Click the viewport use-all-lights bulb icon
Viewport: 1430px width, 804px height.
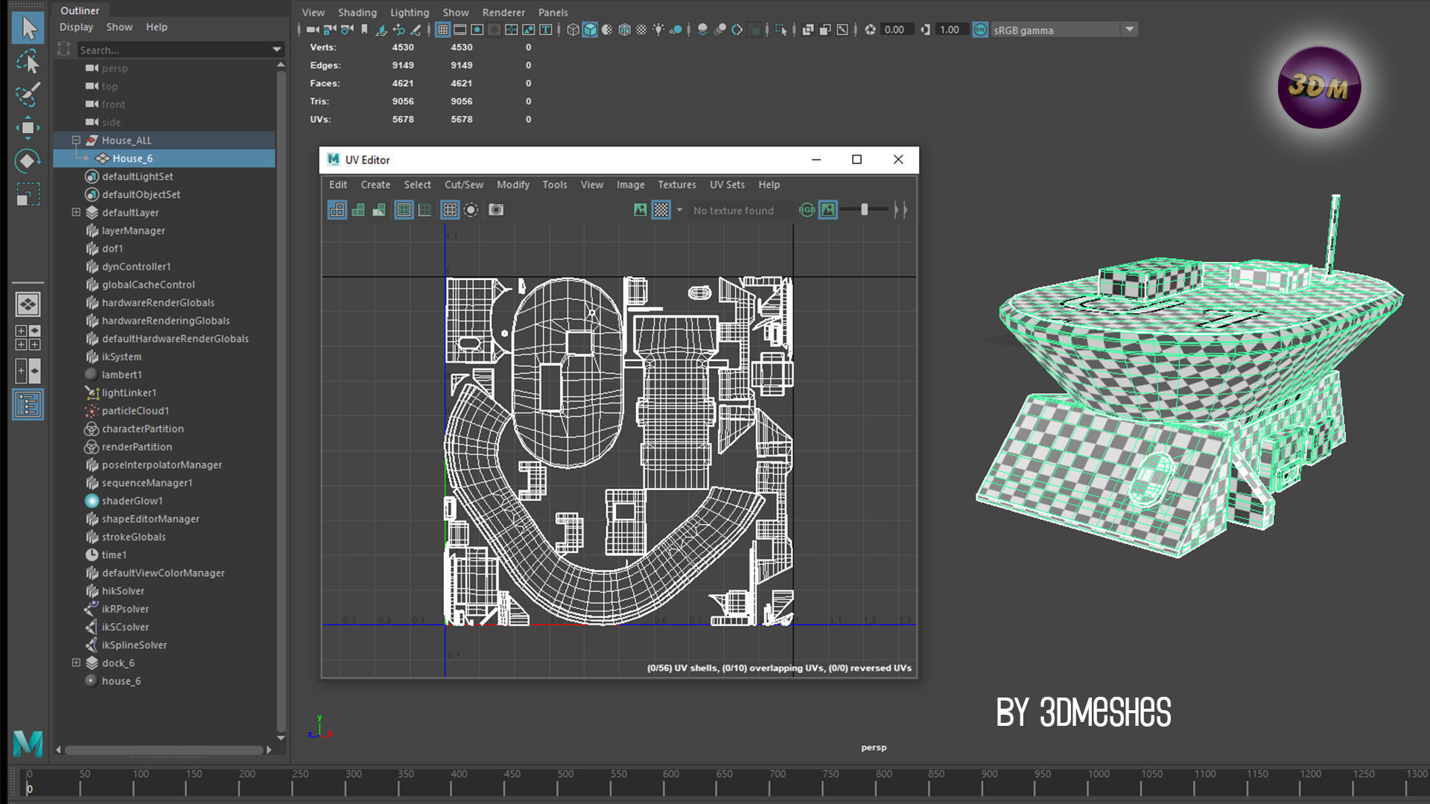click(658, 30)
